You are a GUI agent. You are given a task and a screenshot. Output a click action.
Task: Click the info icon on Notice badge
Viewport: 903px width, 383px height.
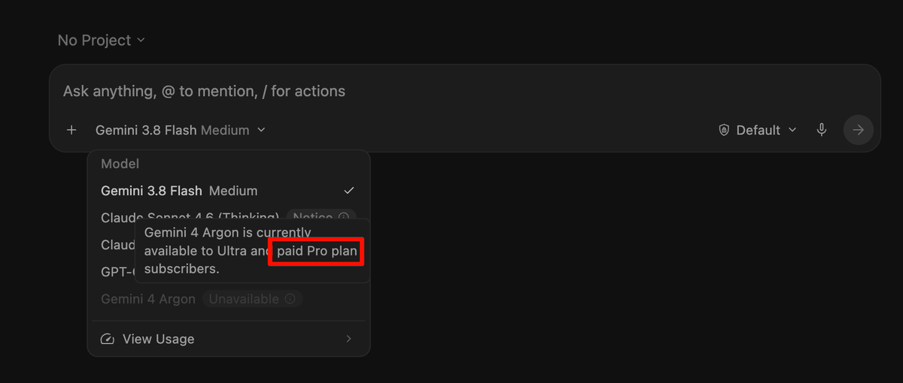tap(344, 217)
